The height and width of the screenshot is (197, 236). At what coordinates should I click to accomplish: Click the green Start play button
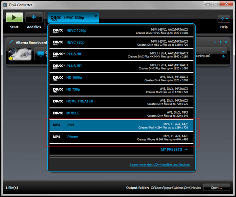(14, 17)
